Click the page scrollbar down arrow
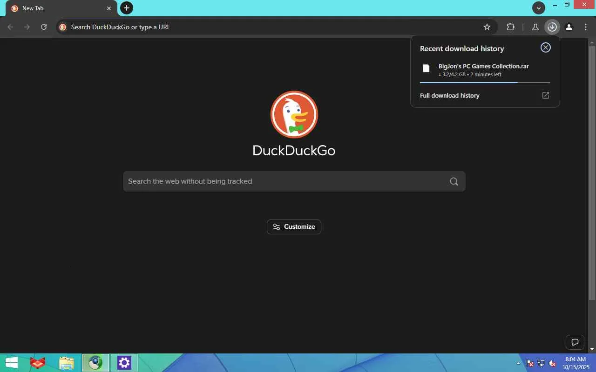Screen dimensions: 596x372 pos(592,349)
